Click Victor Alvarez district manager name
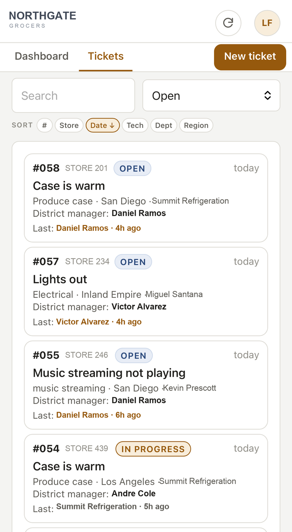This screenshot has height=532, width=292. point(139,307)
